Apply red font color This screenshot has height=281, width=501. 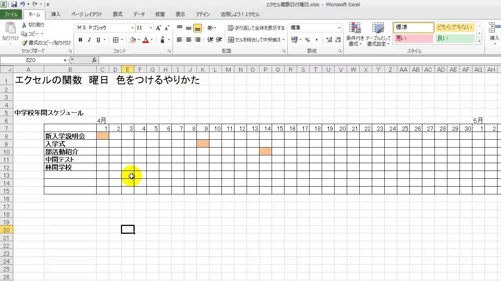point(146,40)
